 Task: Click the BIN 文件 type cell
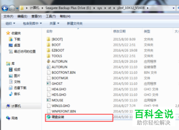coord(150,73)
